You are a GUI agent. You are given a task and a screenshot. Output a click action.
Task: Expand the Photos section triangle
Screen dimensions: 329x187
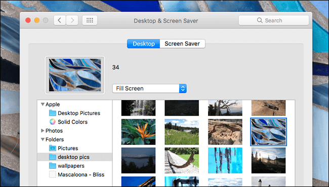[x=43, y=130]
